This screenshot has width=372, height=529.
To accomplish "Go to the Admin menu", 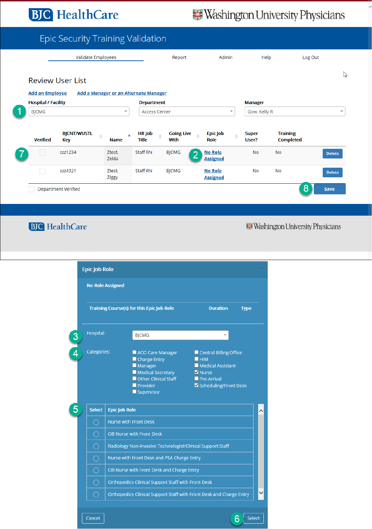I will (226, 57).
